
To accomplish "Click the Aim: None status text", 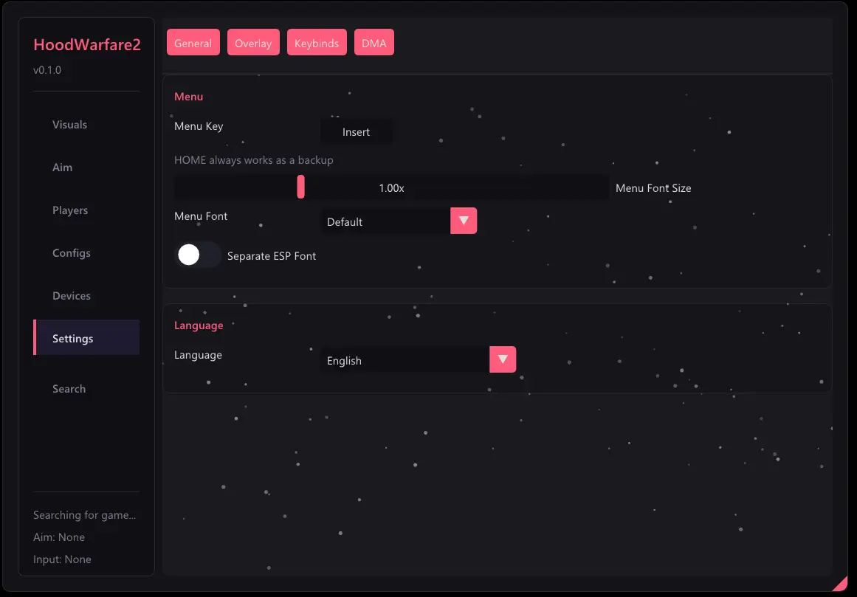I will 59,537.
